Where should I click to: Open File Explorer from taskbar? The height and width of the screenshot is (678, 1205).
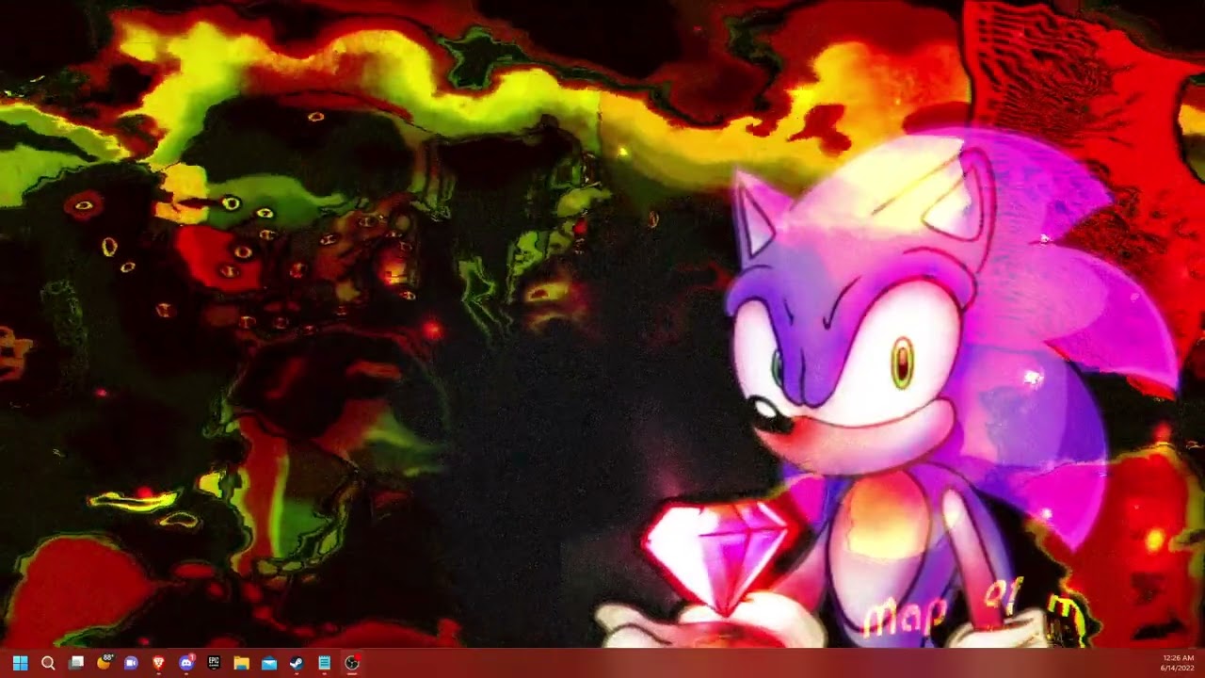point(241,663)
